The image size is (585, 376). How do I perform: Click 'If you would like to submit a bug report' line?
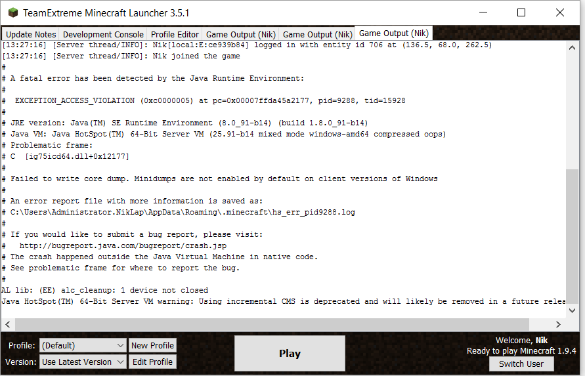coord(132,235)
